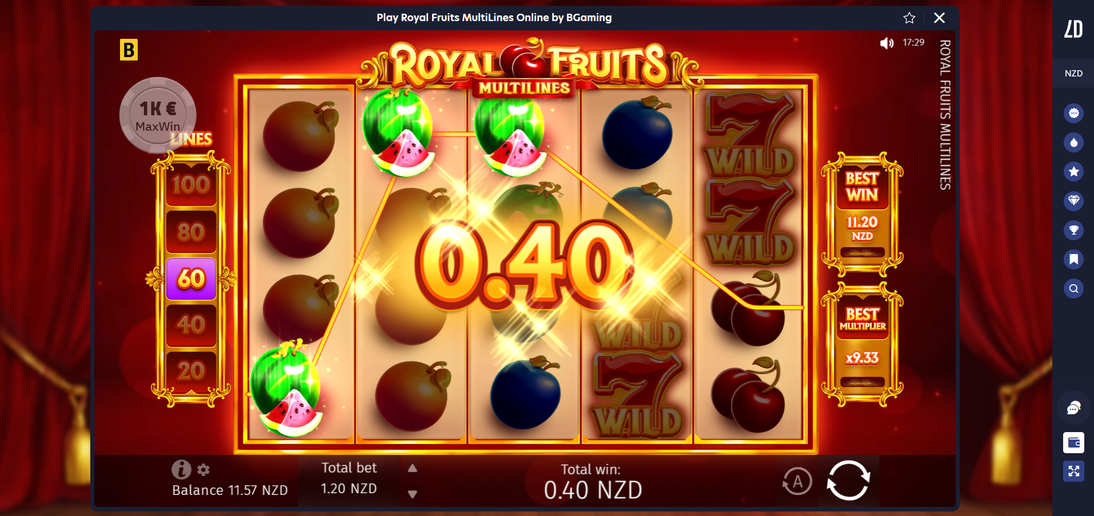Open the diamond VIP icon in sidebar
This screenshot has width=1094, height=516.
(1073, 200)
